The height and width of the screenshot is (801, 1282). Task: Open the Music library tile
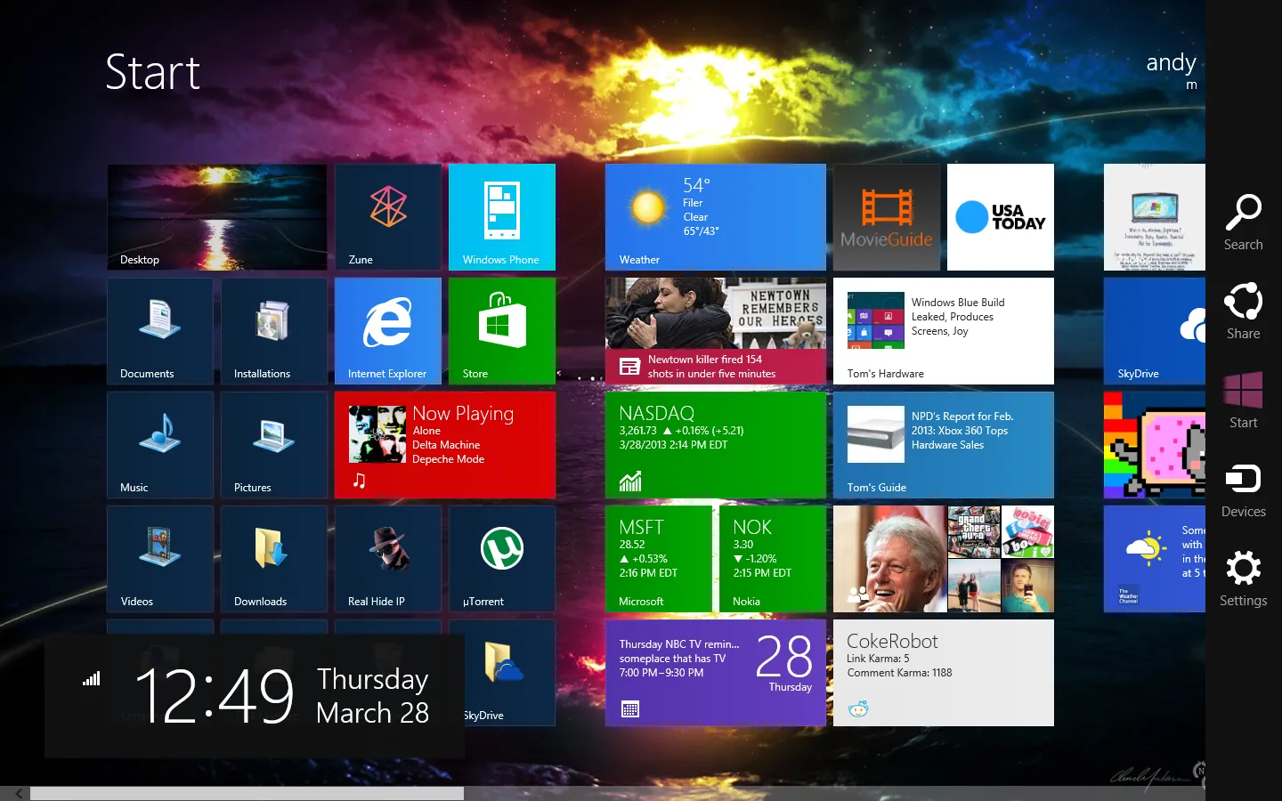[160, 445]
